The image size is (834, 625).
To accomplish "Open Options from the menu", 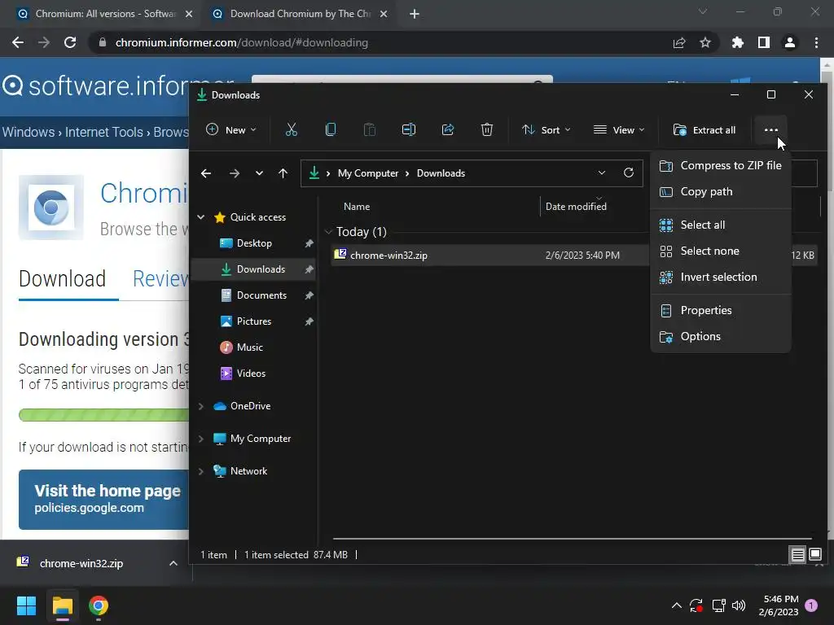I will 721,336.
